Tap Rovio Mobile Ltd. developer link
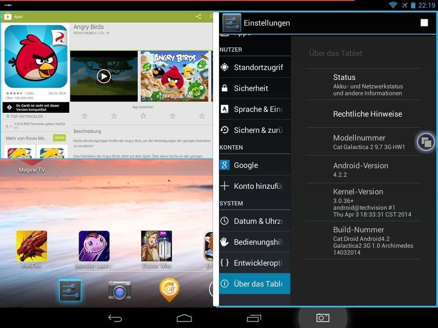 (89, 33)
